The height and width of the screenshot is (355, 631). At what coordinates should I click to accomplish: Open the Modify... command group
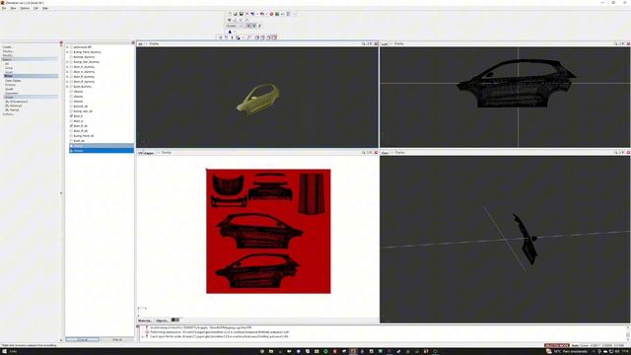[8, 55]
